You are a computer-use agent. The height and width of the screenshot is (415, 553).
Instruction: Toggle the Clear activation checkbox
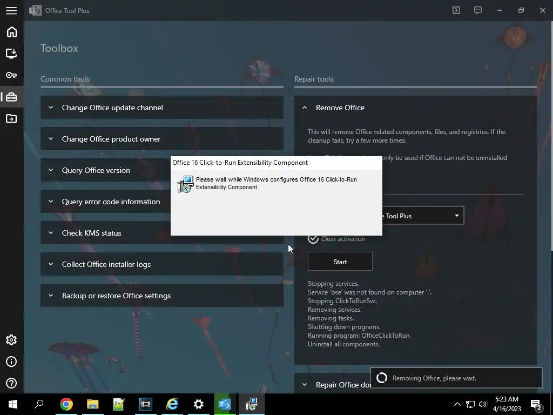(x=313, y=239)
